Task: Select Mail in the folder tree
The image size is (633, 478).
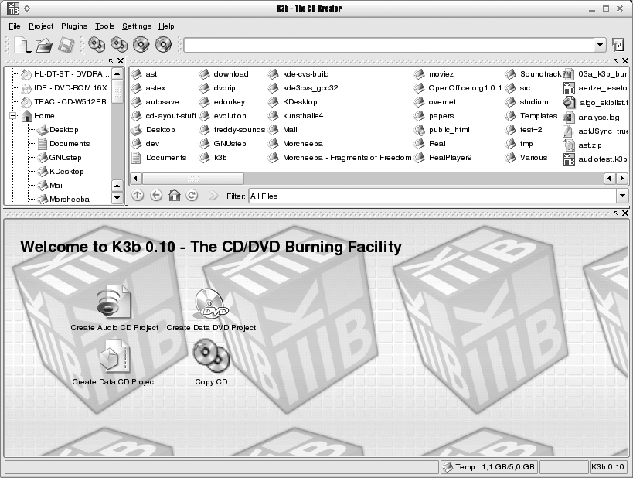Action: coord(51,186)
